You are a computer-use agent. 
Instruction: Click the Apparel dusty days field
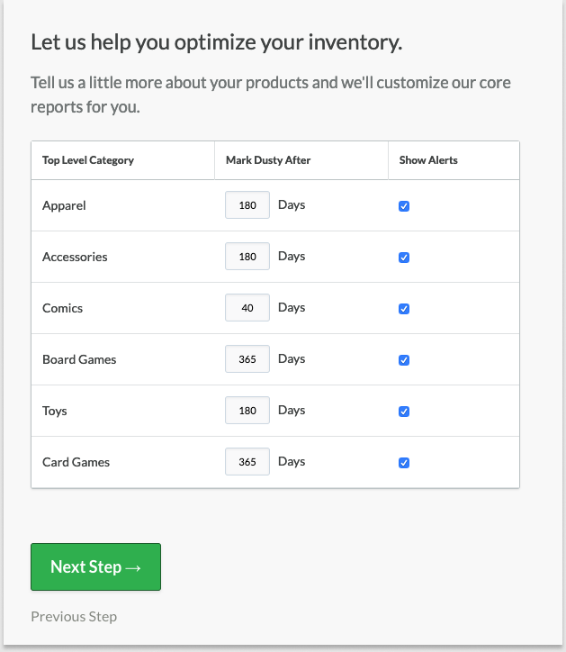pos(247,205)
